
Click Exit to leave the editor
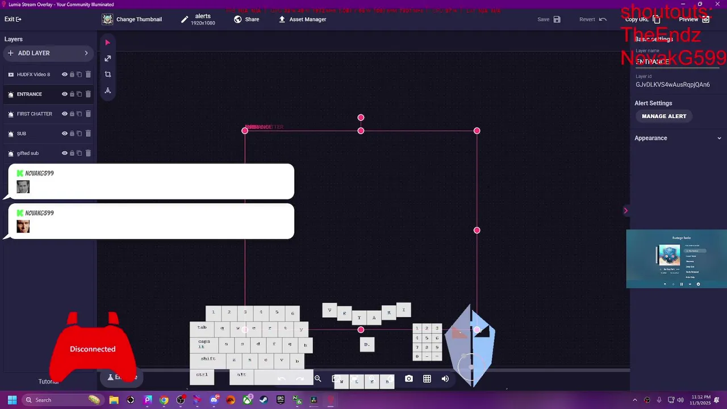[13, 19]
